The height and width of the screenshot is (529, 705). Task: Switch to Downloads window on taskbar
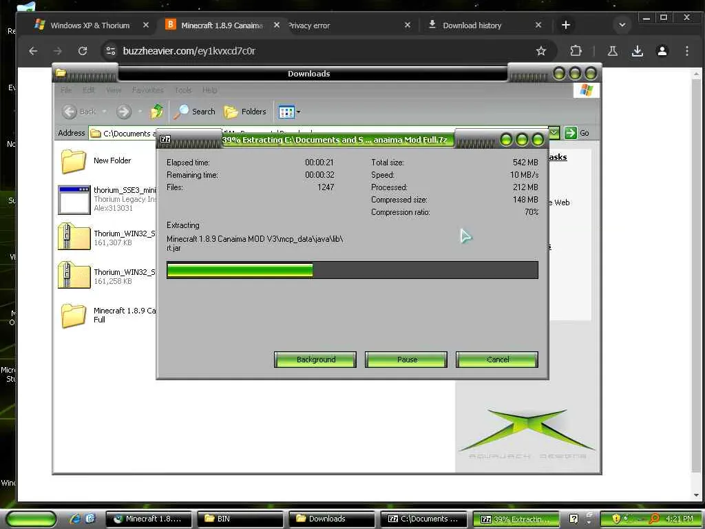(331, 519)
